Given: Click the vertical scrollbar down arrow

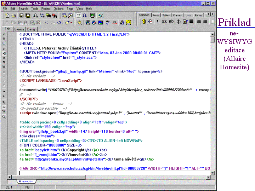Looking at the screenshot, I should click(x=212, y=173).
